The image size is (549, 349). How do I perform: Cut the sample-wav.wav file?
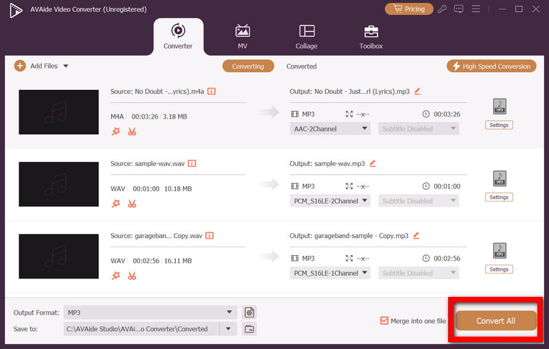pyautogui.click(x=132, y=204)
